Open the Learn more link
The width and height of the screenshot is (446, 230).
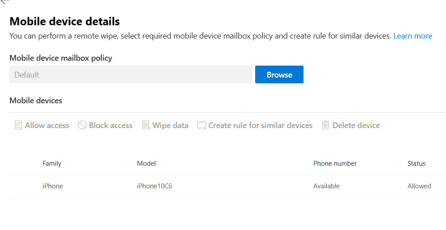[x=413, y=36]
